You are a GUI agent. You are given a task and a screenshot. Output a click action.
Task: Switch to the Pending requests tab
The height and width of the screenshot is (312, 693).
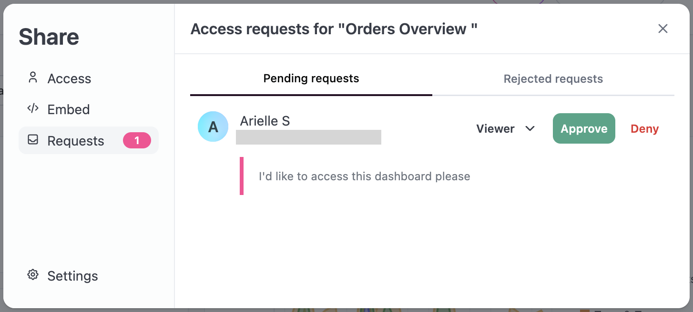pos(311,78)
